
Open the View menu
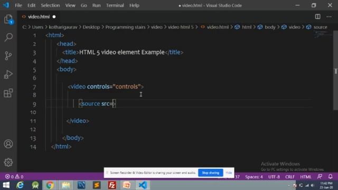[70, 5]
